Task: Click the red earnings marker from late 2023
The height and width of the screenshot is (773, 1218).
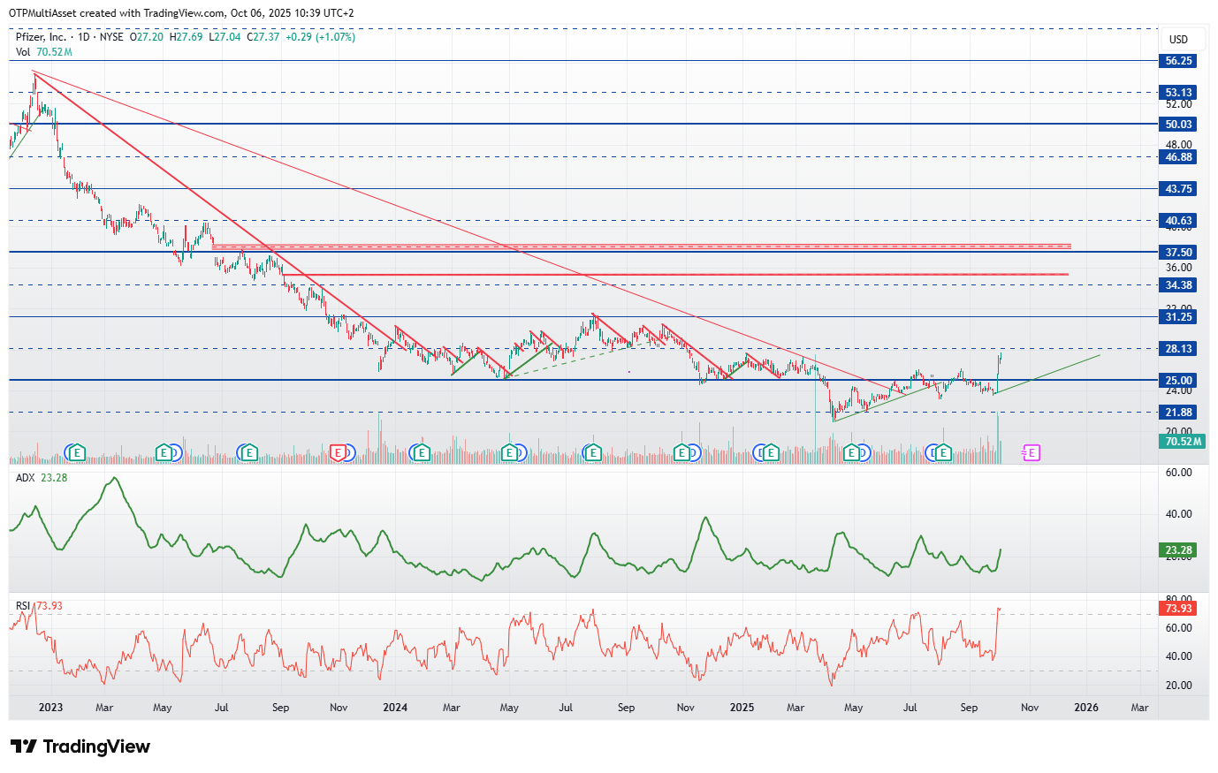Action: pyautogui.click(x=338, y=453)
